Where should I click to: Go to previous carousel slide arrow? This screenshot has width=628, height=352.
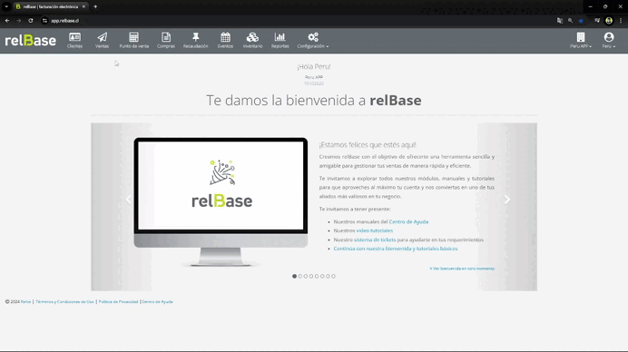point(128,200)
